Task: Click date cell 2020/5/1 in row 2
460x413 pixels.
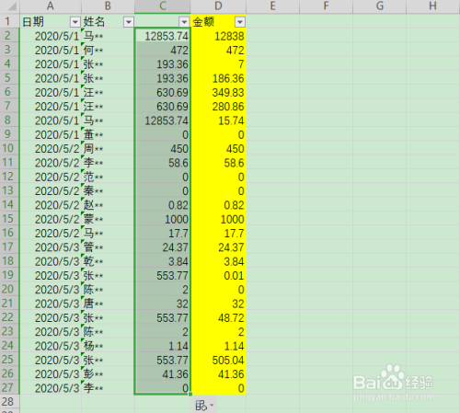Action: [51, 36]
